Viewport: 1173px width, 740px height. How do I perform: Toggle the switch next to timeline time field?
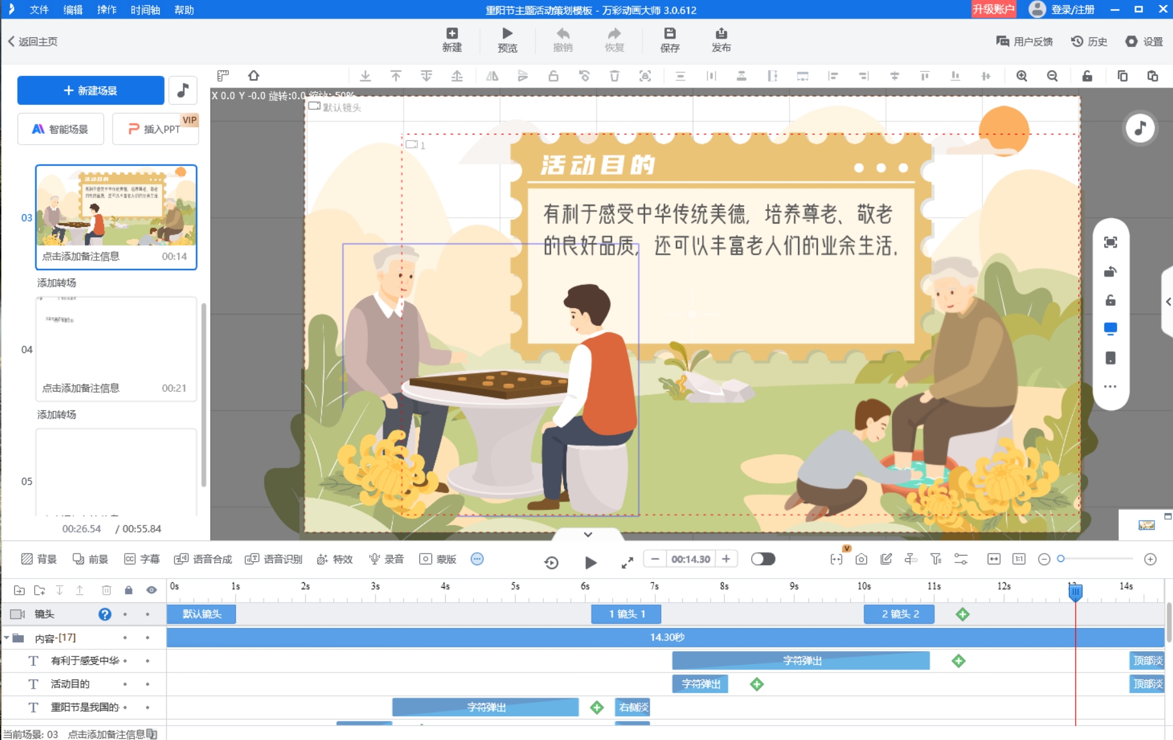[763, 559]
